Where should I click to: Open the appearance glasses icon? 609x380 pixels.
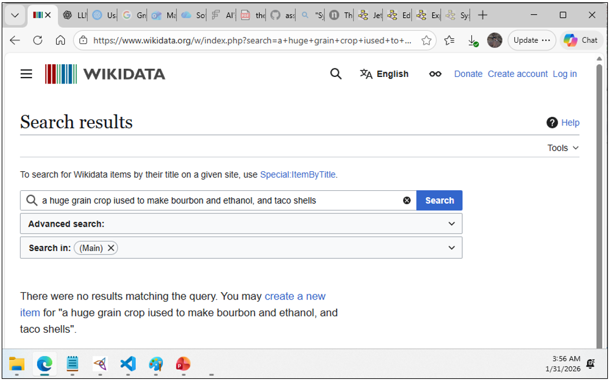[435, 74]
